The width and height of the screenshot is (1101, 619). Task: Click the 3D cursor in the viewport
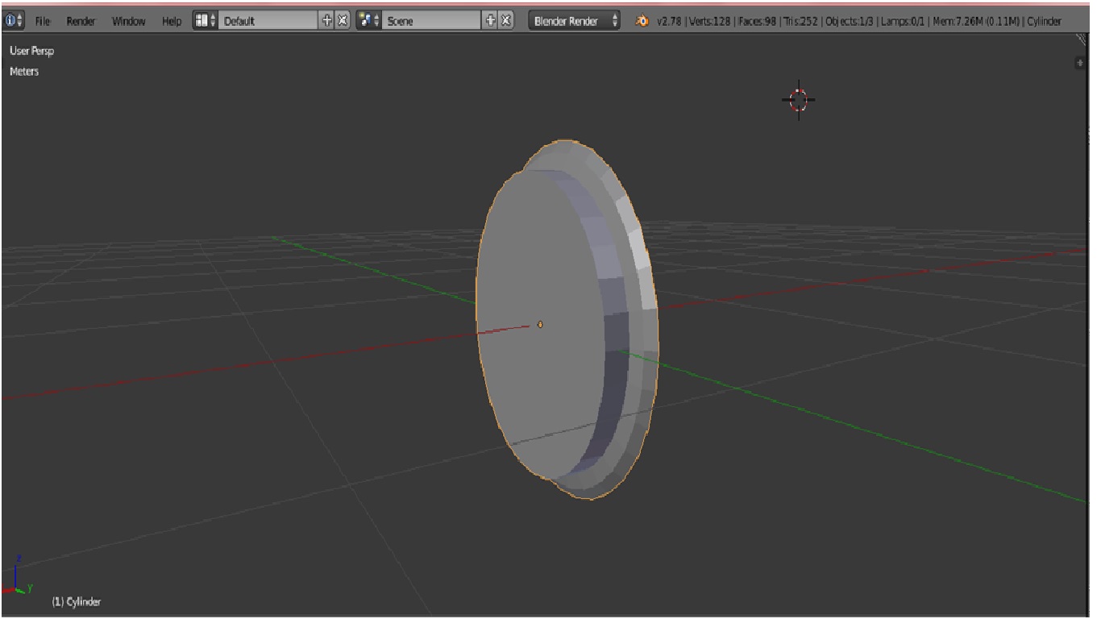coord(798,100)
